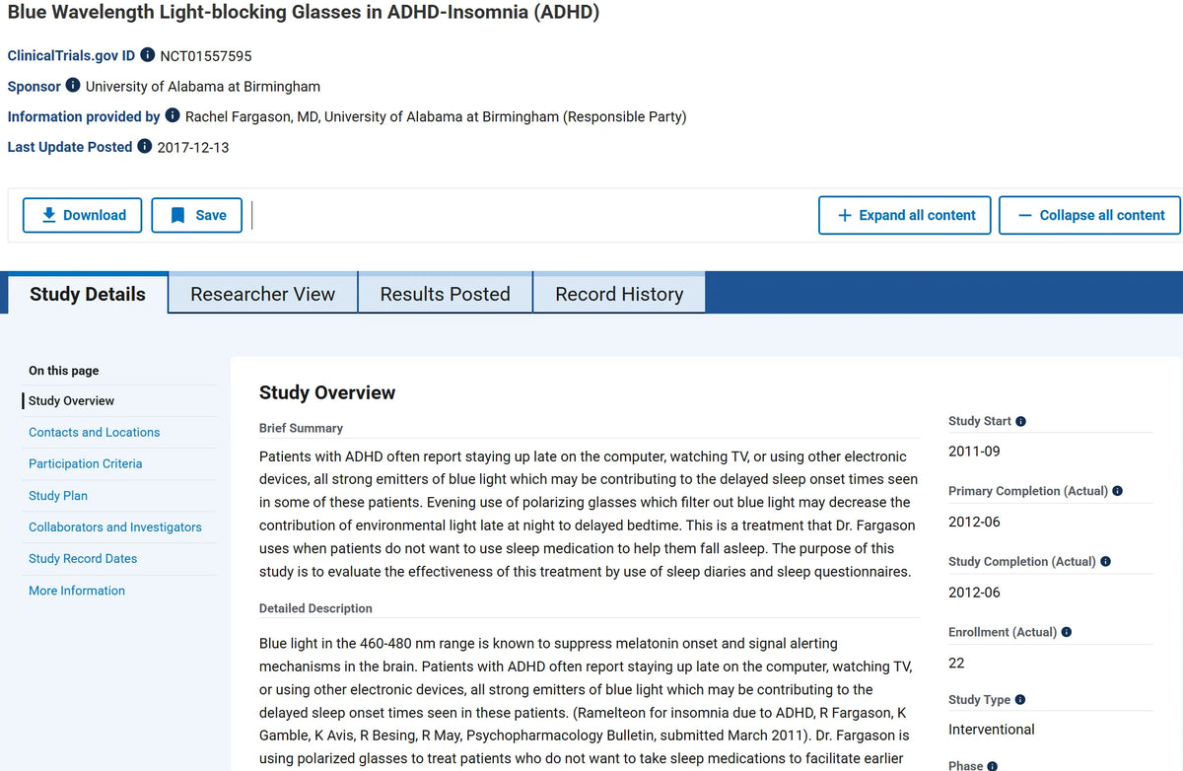The width and height of the screenshot is (1183, 771).
Task: Click the Study Overview section heading
Action: point(327,392)
